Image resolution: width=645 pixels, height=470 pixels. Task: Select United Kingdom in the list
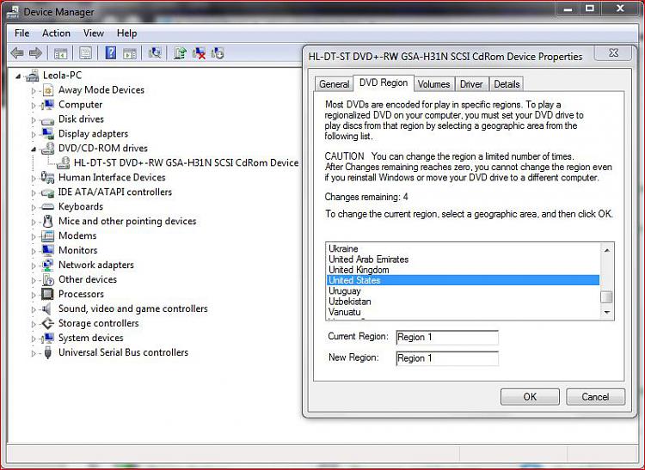tap(464, 270)
